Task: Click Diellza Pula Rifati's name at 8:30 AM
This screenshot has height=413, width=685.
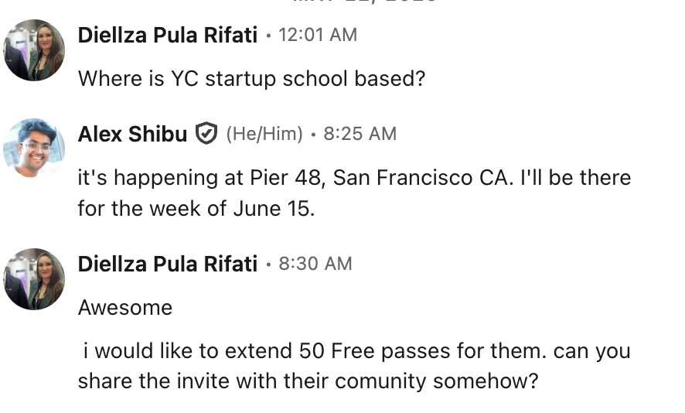Action: click(167, 264)
